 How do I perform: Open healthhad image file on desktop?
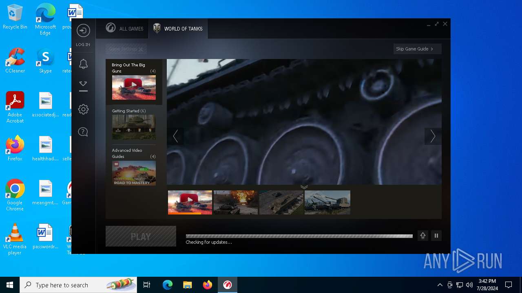pos(45,149)
